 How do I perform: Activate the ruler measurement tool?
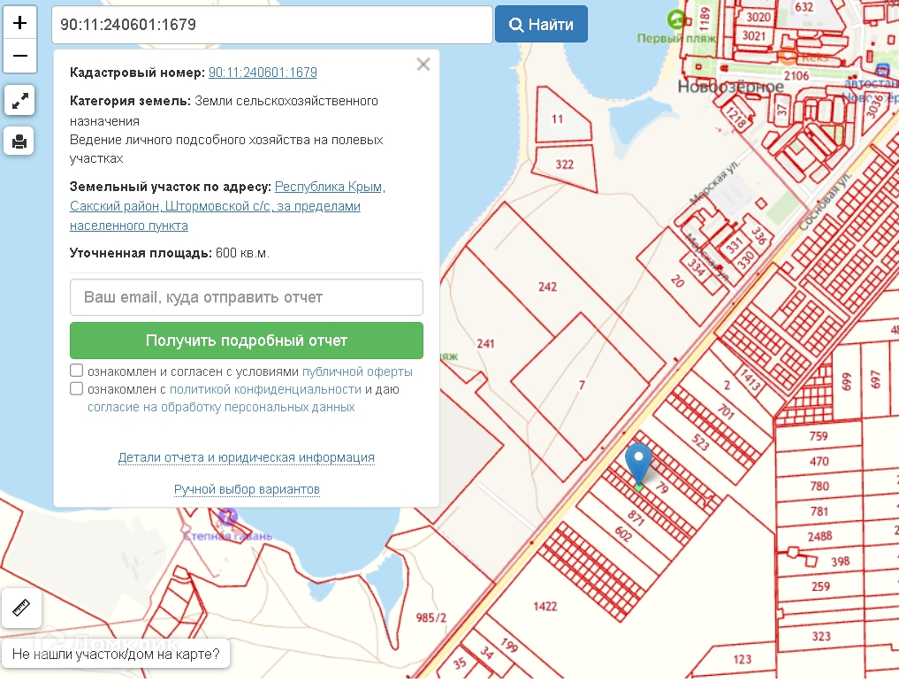pyautogui.click(x=21, y=608)
